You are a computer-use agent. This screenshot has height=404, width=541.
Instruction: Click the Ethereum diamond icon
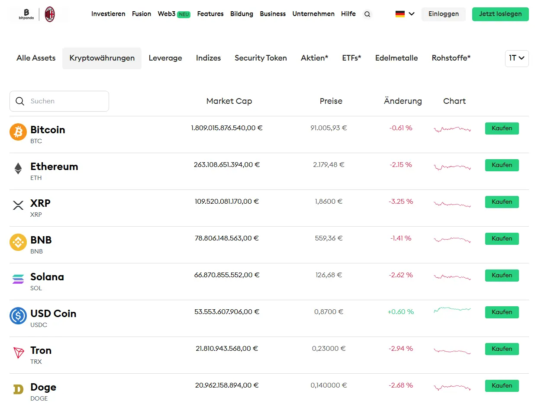(x=18, y=168)
